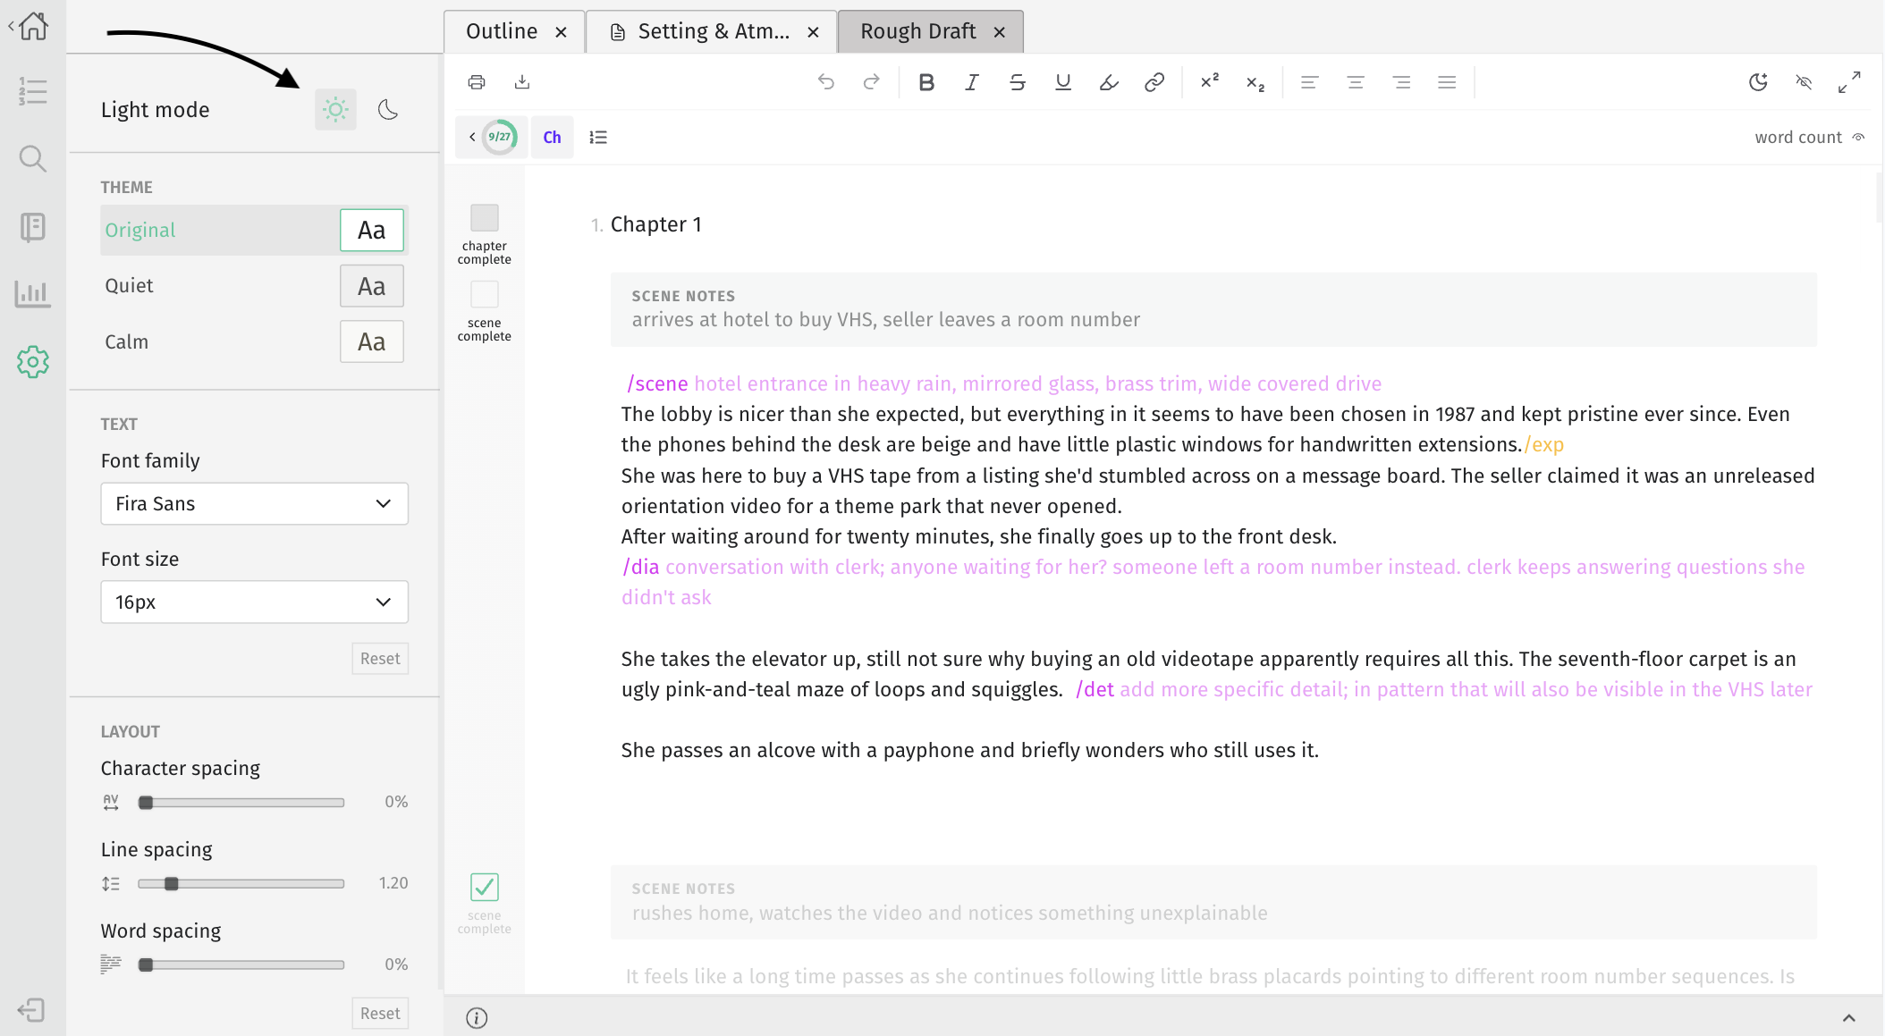Reset the text settings
Image resolution: width=1885 pixels, height=1036 pixels.
click(380, 659)
